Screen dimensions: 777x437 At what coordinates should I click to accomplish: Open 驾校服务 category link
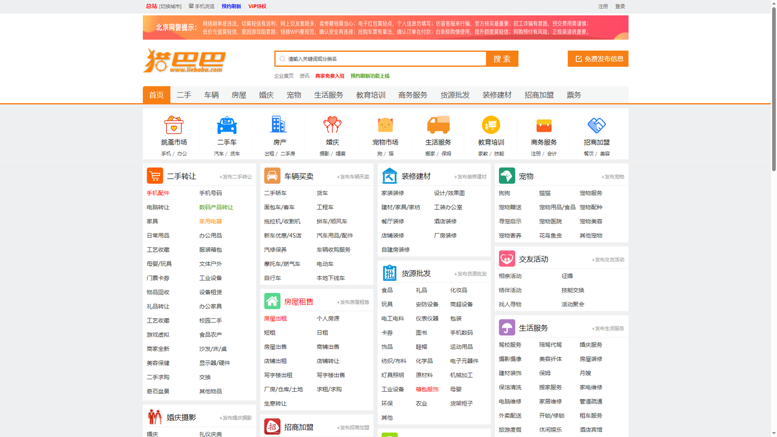[510, 345]
